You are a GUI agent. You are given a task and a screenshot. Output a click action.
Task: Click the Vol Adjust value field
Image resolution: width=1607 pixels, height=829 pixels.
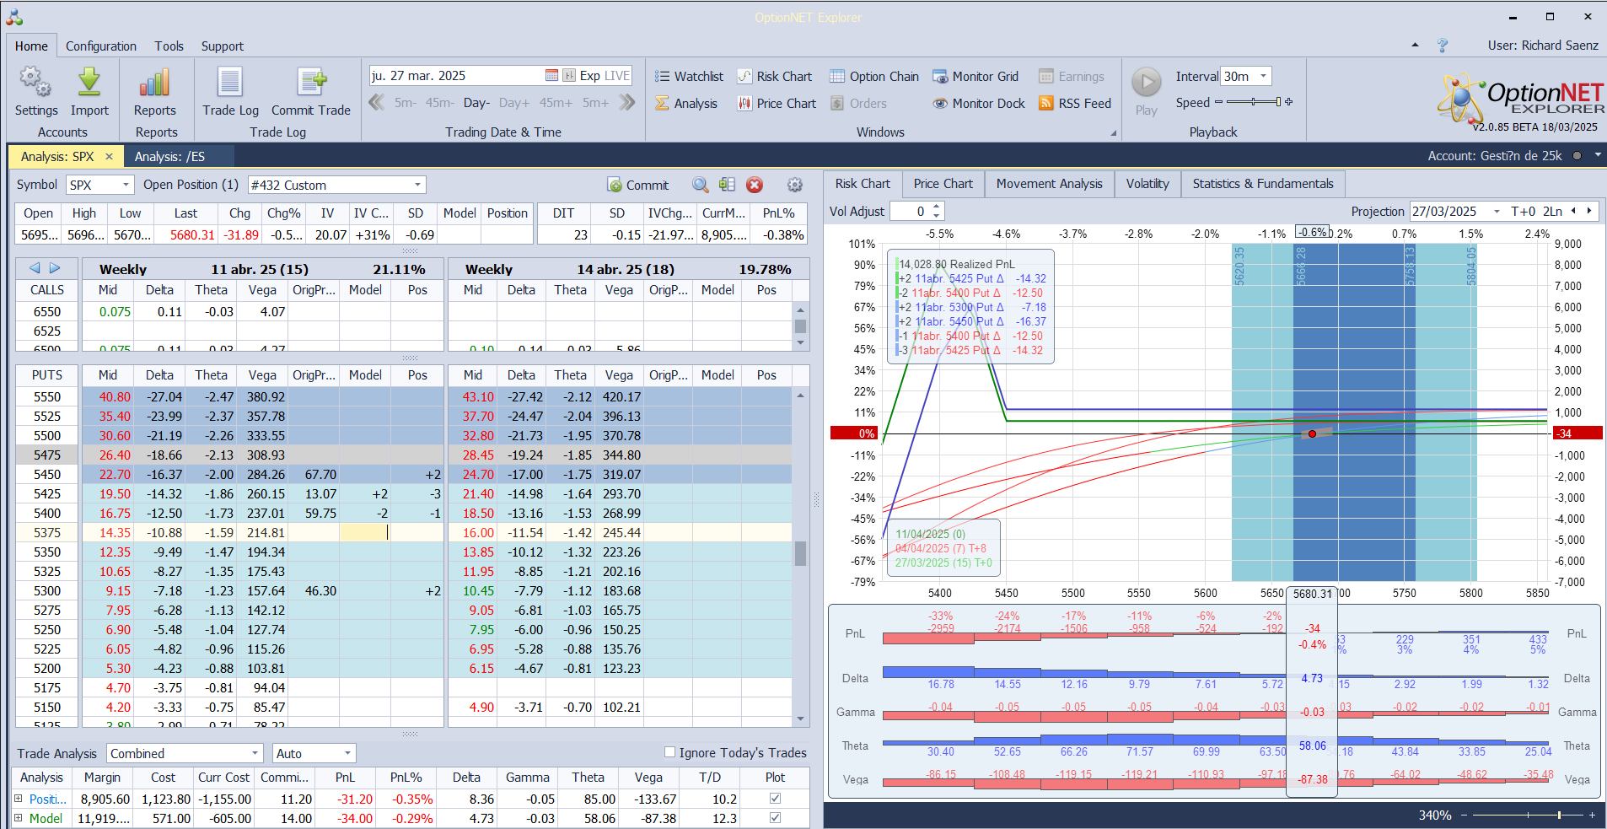point(911,212)
